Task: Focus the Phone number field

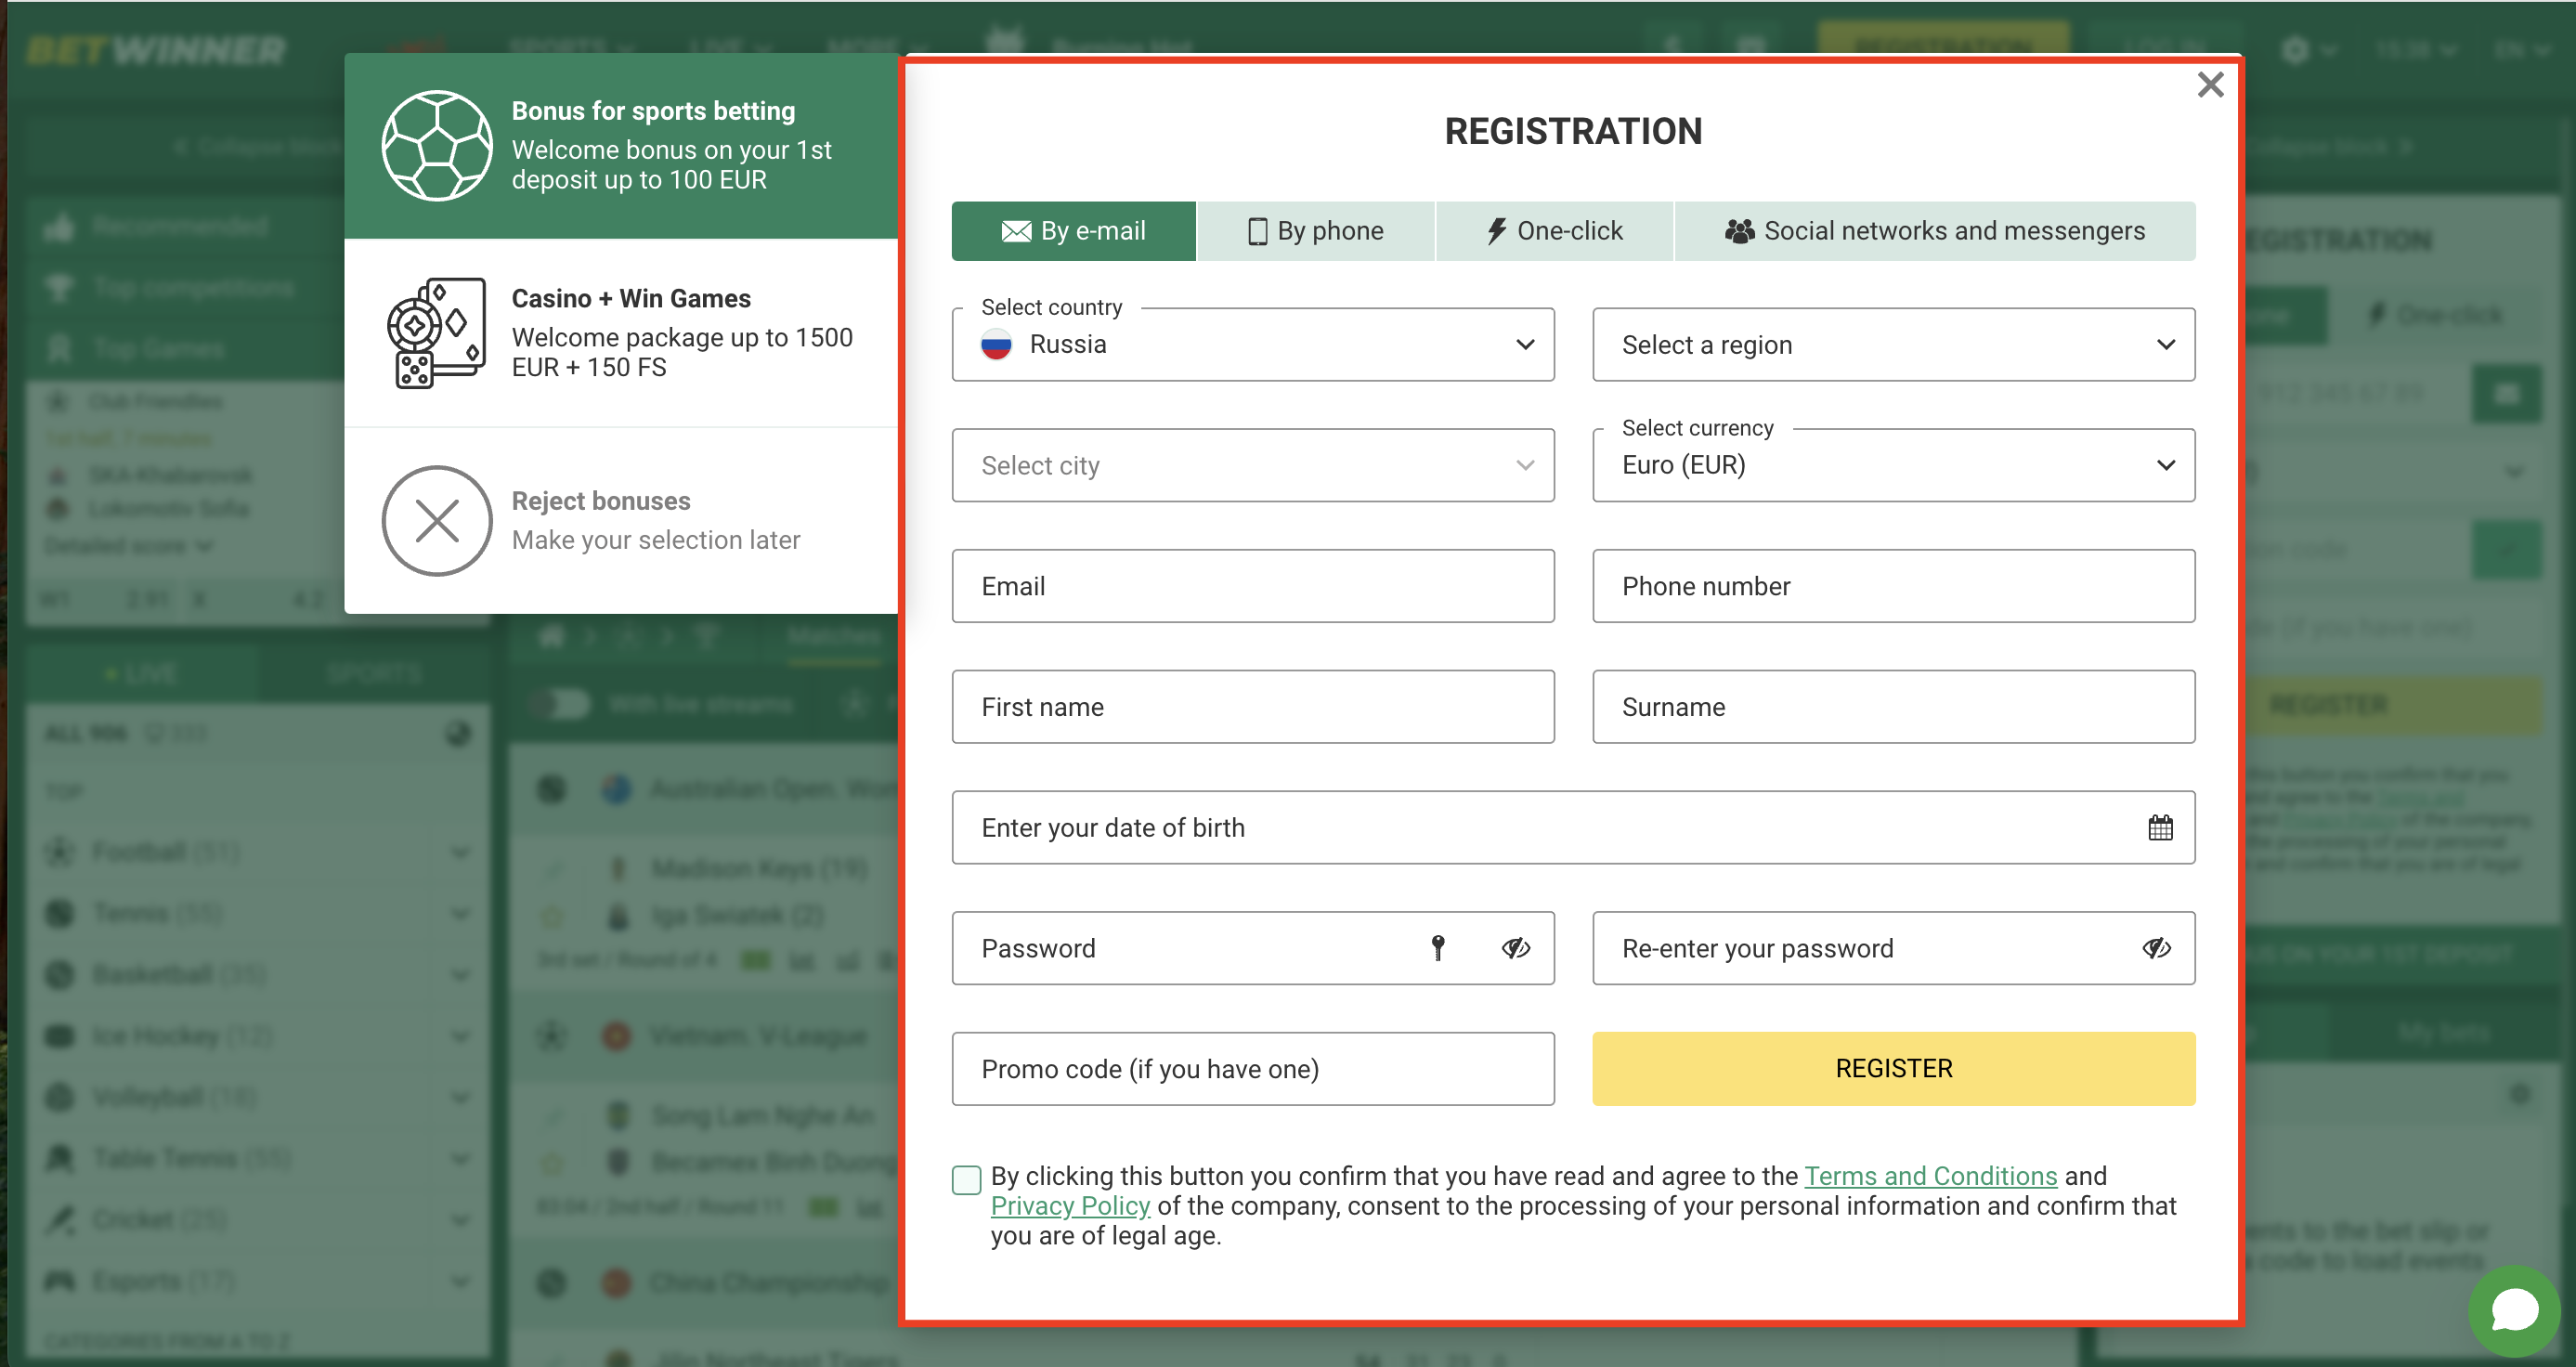Action: click(x=1894, y=586)
